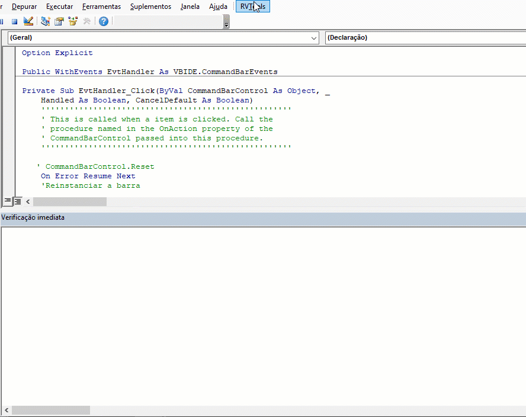Switch to Full Module View mode

17,201
